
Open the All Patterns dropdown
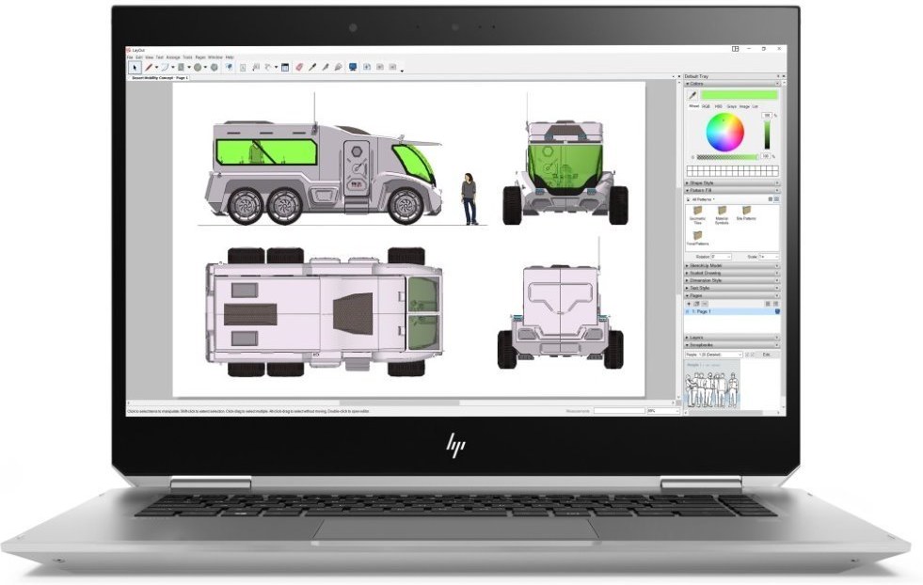(x=704, y=199)
